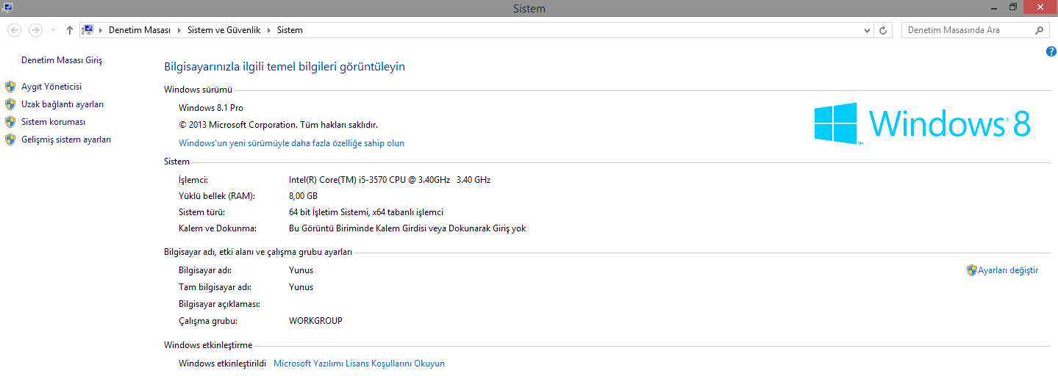Click the shield icon beside Aygıt Yöneticisi
1058x376 pixels.
(x=10, y=86)
